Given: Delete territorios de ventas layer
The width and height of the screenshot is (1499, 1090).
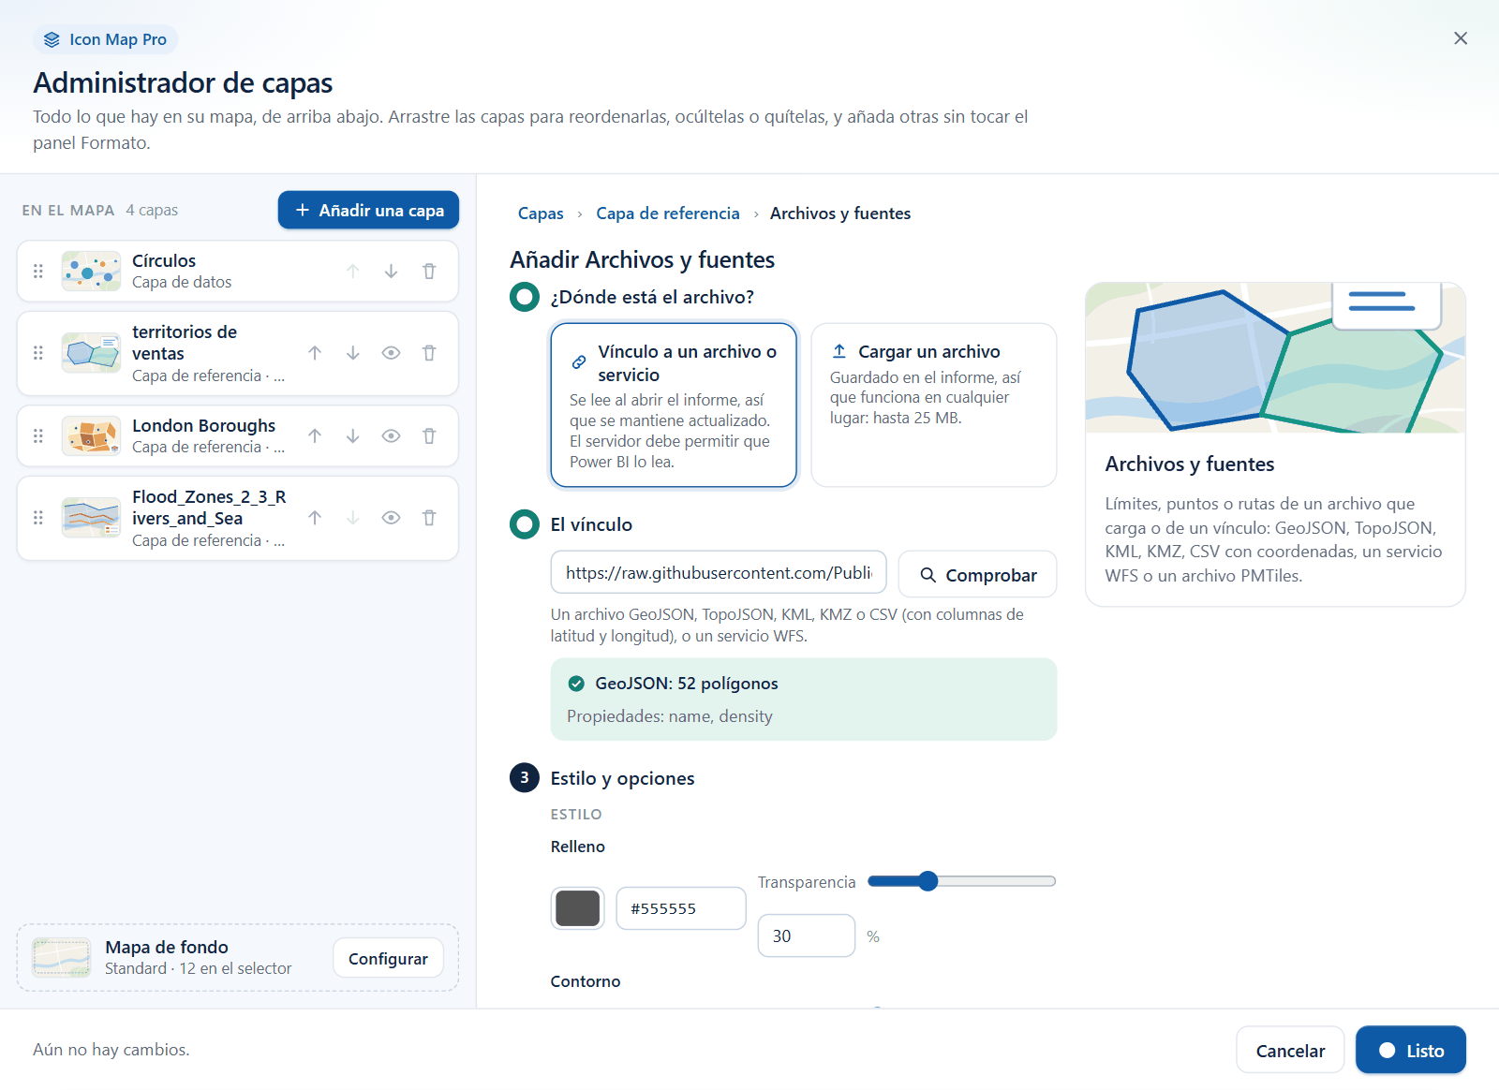Looking at the screenshot, I should click(x=429, y=353).
